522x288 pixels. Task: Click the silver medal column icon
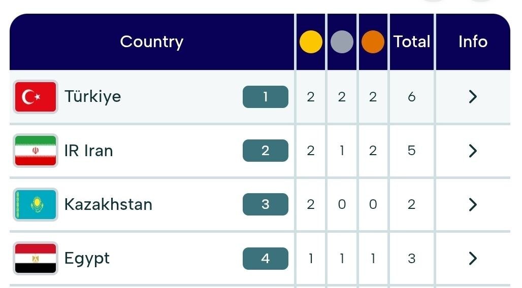tap(342, 42)
